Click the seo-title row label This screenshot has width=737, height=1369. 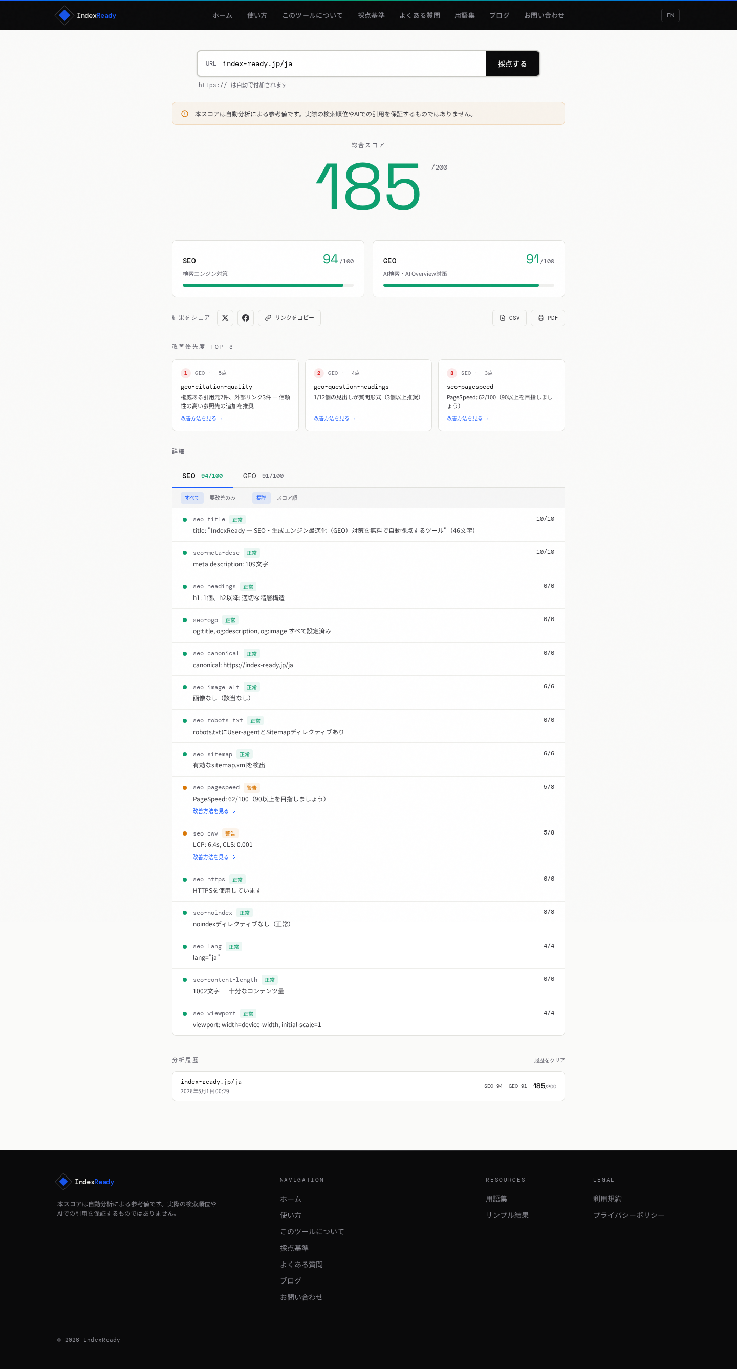[x=209, y=519]
